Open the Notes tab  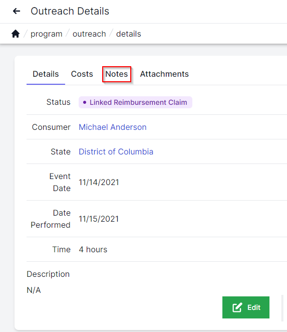tap(117, 74)
